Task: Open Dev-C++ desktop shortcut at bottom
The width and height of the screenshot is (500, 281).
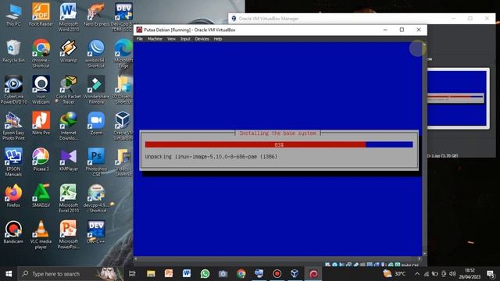Action: [x=96, y=233]
